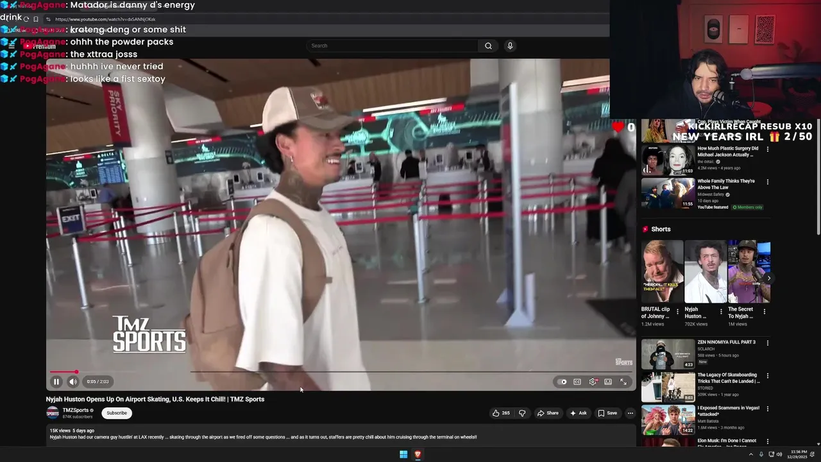Expand the system tray hidden icons chevron
Viewport: 821px width, 462px height.
point(751,455)
